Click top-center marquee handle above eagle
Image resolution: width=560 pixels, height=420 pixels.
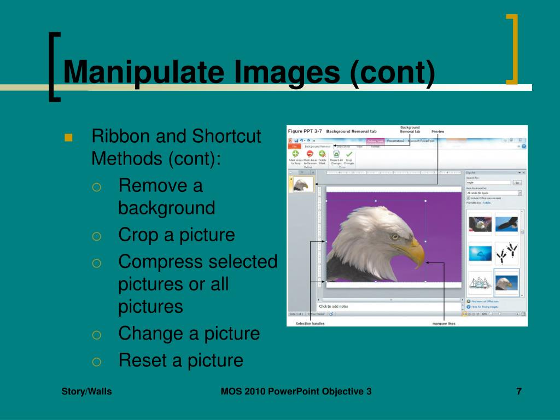(376, 201)
